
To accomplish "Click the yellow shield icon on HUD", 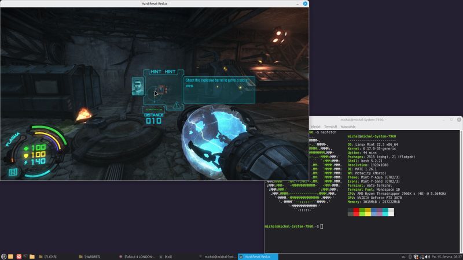I will 26,155.
